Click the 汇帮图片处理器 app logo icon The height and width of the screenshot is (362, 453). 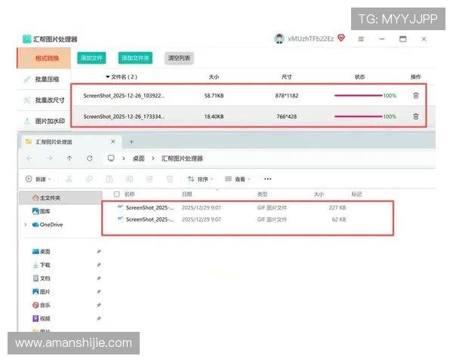point(27,39)
